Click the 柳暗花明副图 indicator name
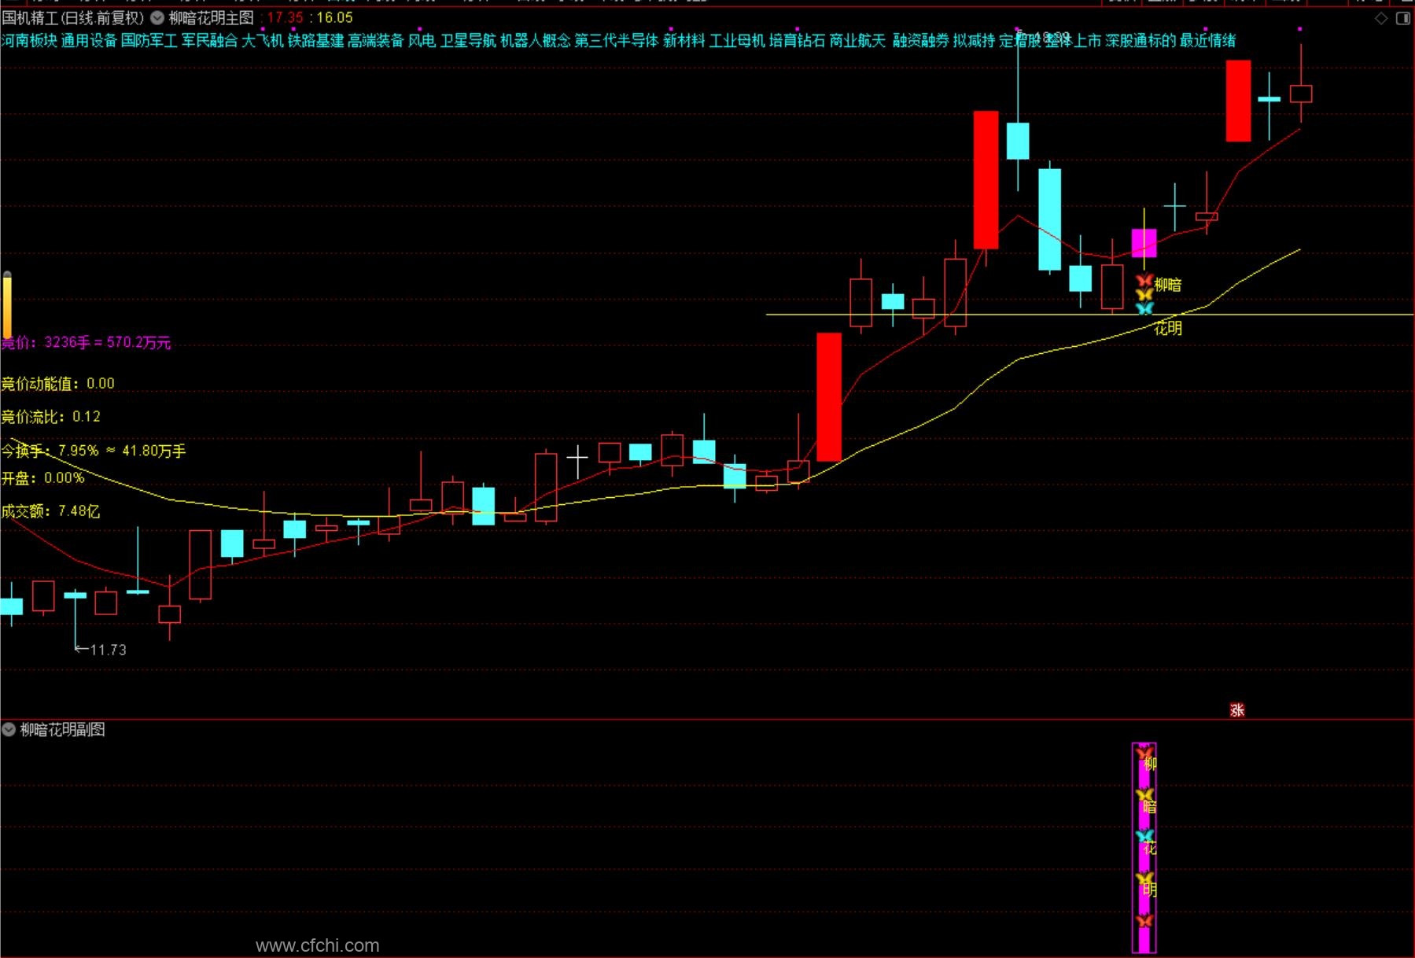This screenshot has height=958, width=1415. (62, 730)
